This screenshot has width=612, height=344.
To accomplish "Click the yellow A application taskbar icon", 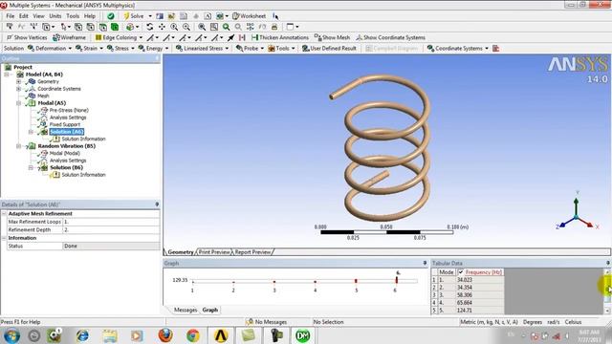I will click(x=221, y=335).
